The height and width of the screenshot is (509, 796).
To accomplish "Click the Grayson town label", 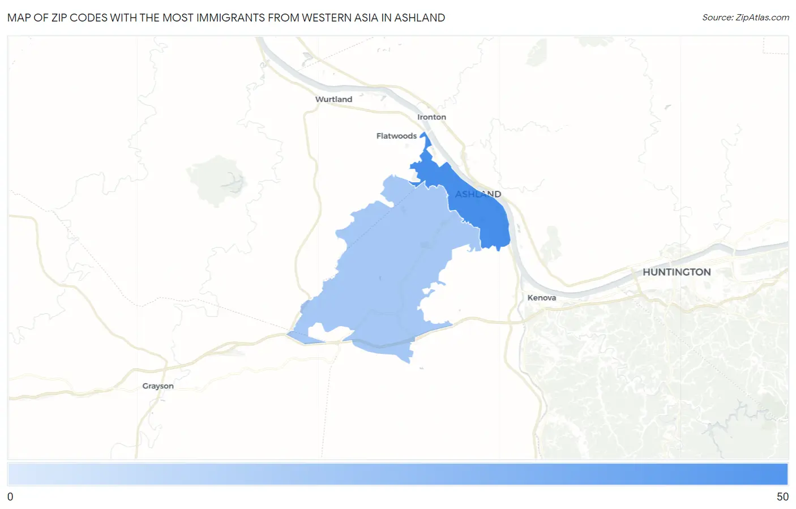I will click(158, 386).
